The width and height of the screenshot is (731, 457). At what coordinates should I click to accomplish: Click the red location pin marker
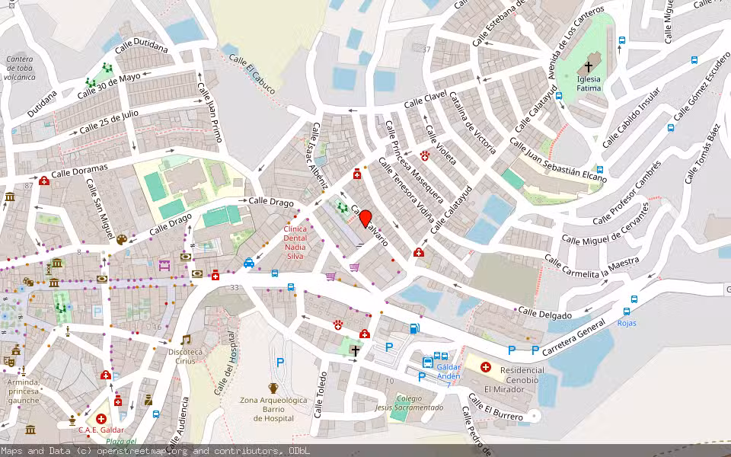click(366, 219)
